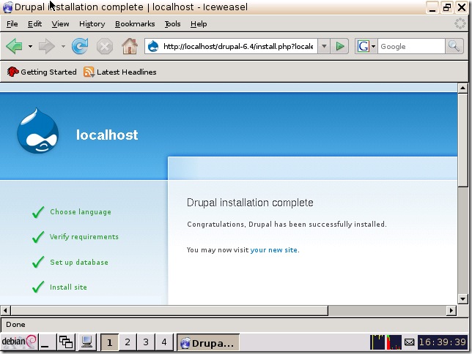Screen dimensions: 472x354
Task: Open the Google search engine selector
Action: tap(366, 46)
